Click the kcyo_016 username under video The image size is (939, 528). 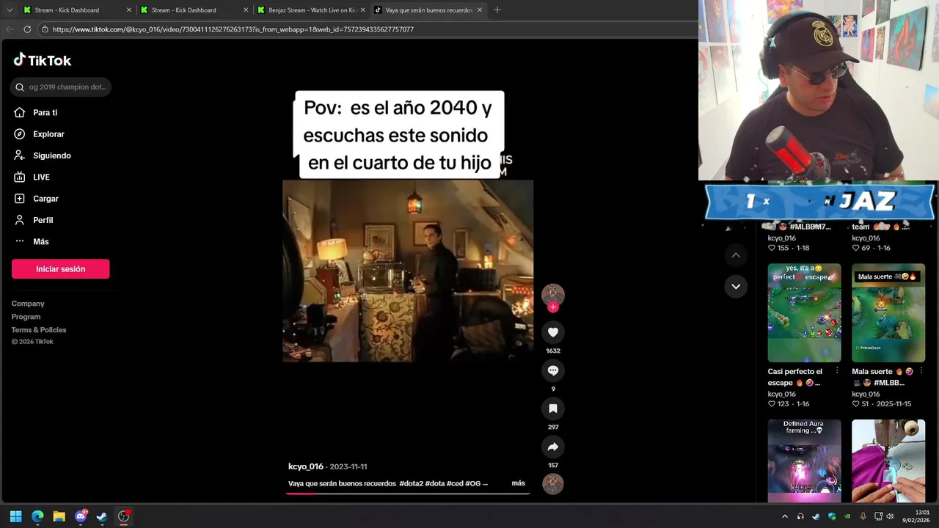306,466
